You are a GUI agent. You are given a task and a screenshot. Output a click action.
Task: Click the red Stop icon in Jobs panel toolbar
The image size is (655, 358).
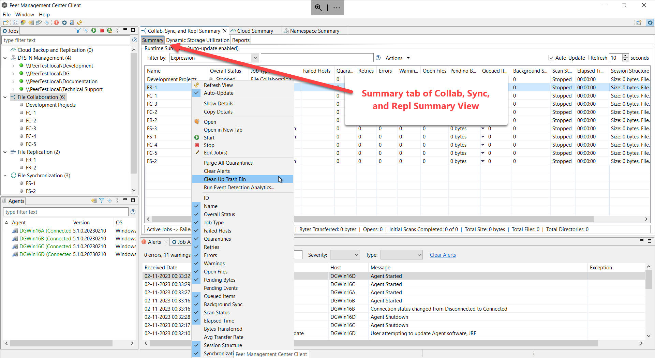[102, 31]
